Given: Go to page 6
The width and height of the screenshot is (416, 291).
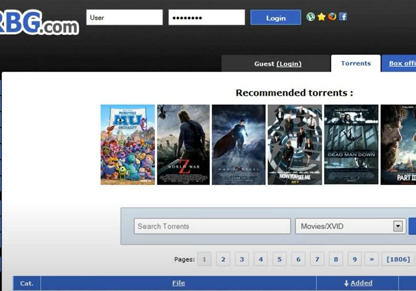Looking at the screenshot, I should [299, 259].
